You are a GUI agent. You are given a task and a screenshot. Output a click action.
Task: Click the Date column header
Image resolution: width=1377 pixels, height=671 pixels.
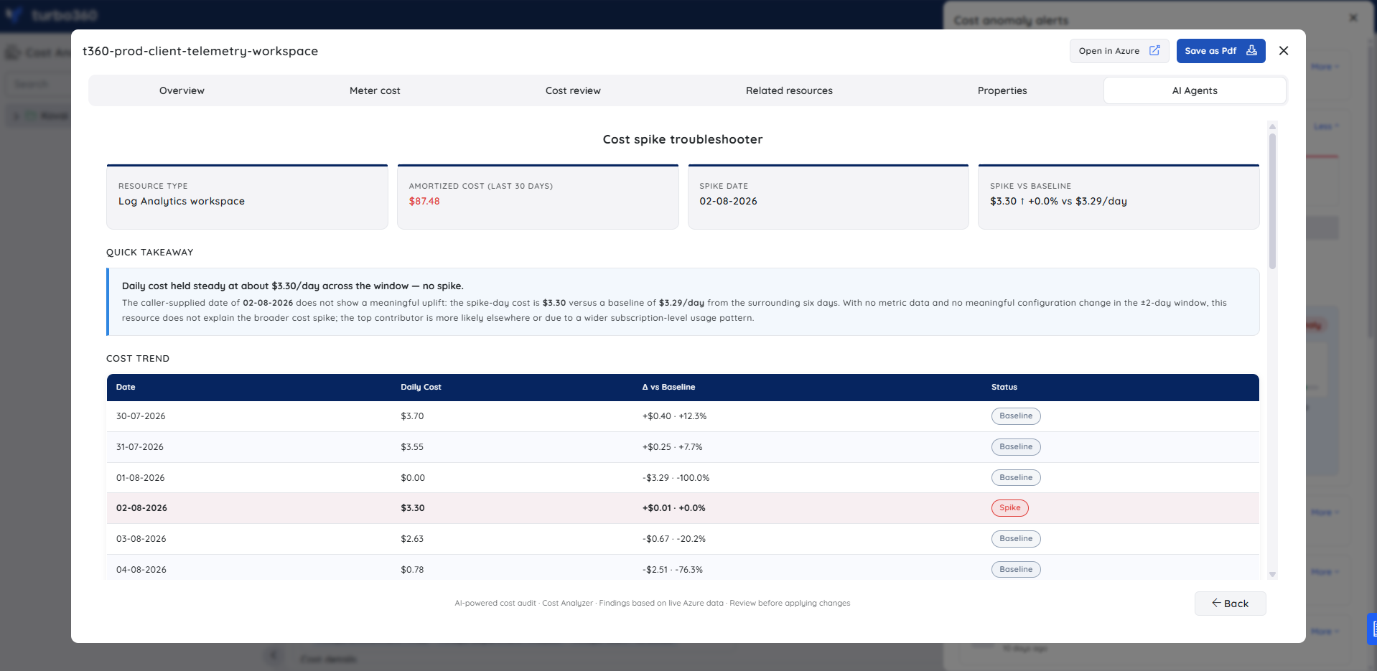click(x=126, y=387)
